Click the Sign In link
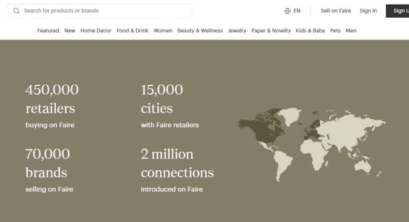The width and height of the screenshot is (409, 222). point(368,11)
